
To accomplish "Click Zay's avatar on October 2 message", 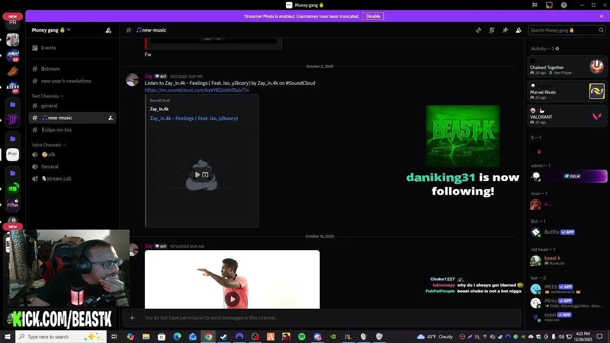I will [132, 80].
